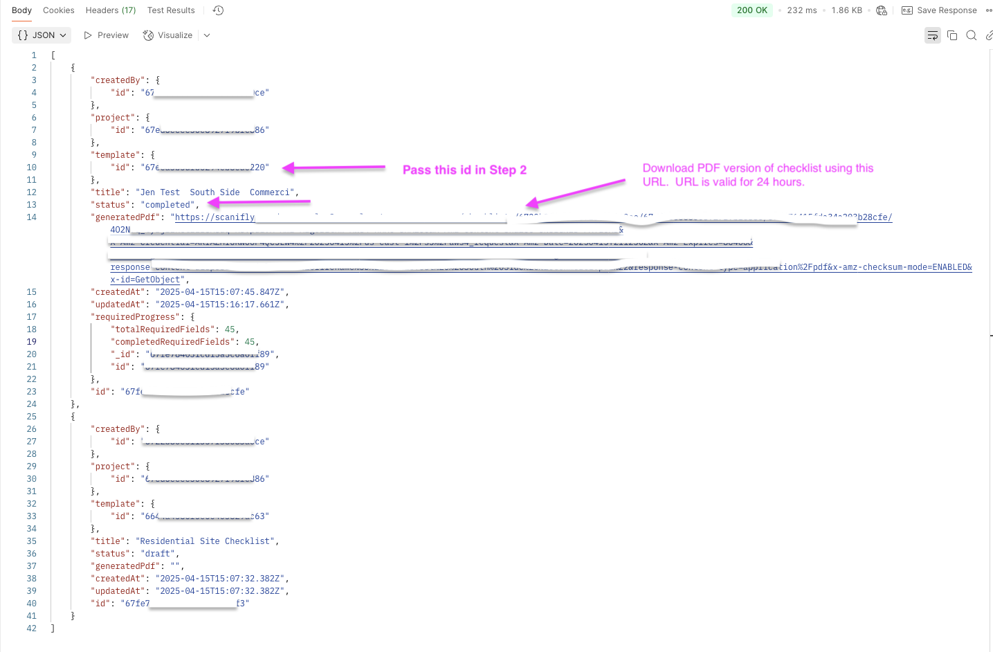
Task: Open the Headers (17) tab
Action: click(111, 10)
